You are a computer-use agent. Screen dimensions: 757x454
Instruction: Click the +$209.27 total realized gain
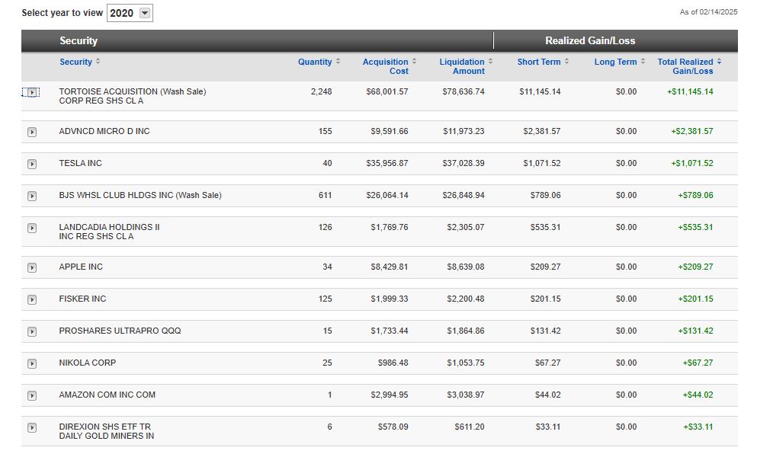[x=695, y=267]
